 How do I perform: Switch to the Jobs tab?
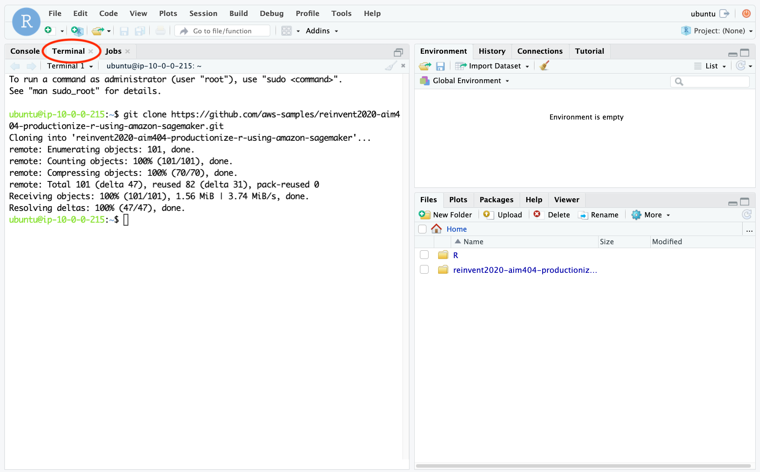(113, 51)
